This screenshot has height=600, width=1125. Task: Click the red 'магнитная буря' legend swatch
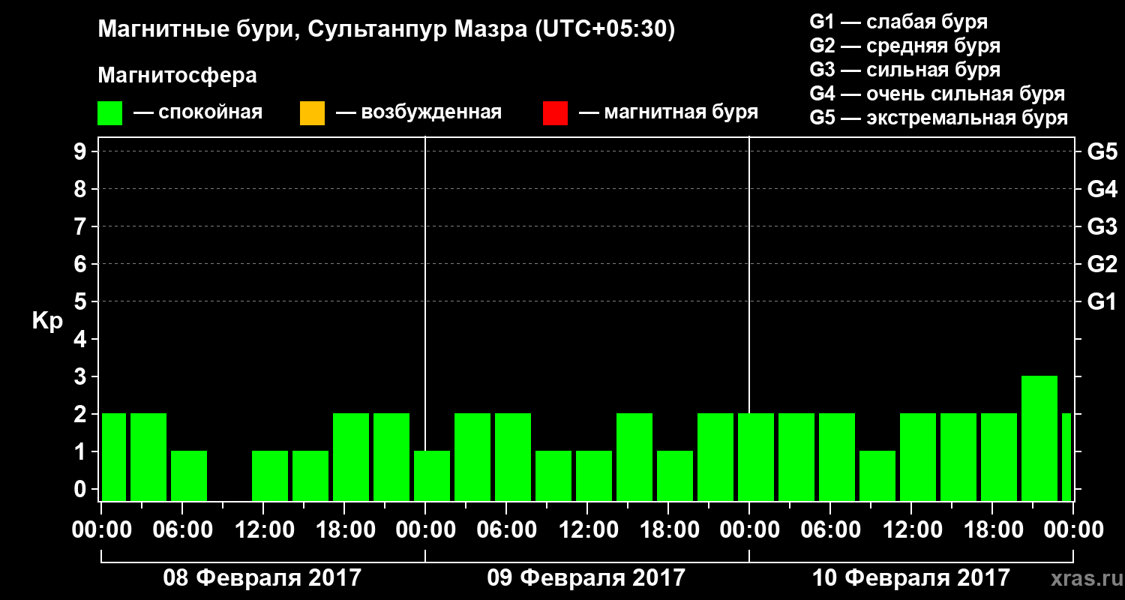coord(555,113)
